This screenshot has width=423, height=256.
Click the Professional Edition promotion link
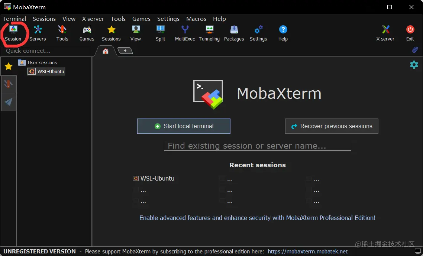[257, 218]
